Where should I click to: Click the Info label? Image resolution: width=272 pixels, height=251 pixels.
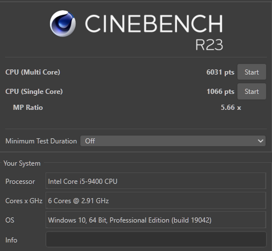click(x=11, y=240)
